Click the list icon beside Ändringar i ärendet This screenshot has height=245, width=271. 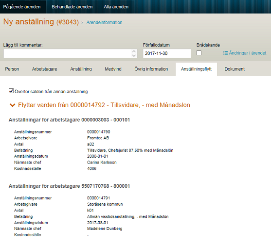tap(225, 53)
